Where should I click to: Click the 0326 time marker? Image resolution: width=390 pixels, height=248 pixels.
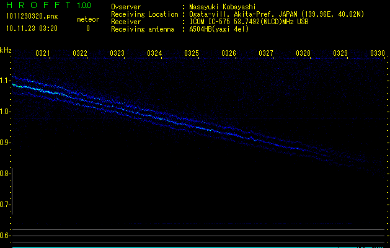229,53
